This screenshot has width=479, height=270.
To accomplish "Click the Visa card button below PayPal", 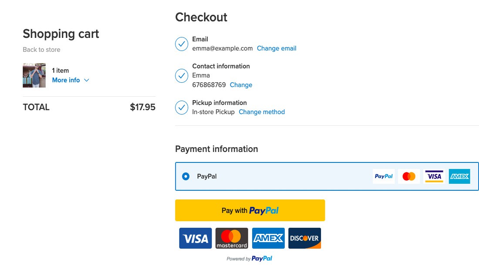I will coord(196,238).
